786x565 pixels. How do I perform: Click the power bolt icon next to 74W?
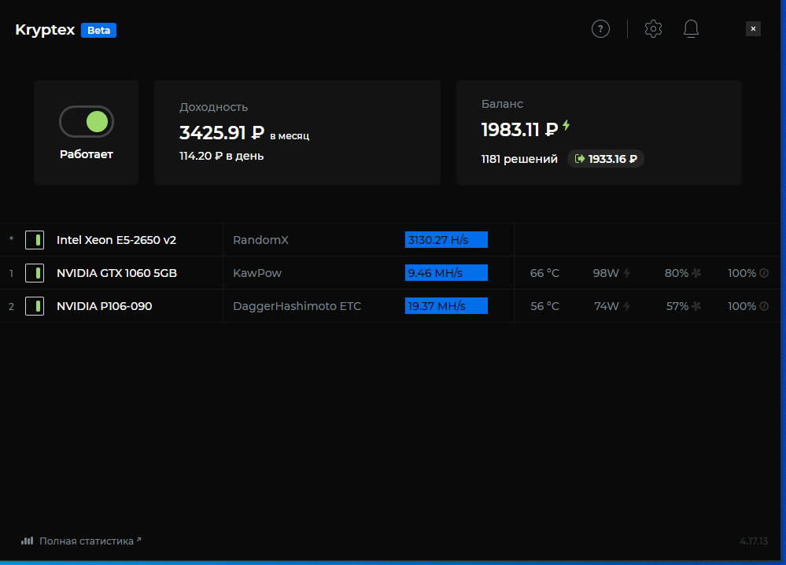coord(626,306)
